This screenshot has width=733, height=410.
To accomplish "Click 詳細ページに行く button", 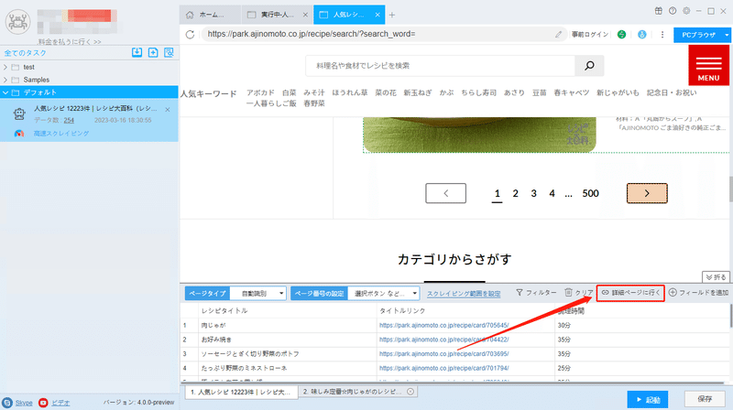I will 630,292.
